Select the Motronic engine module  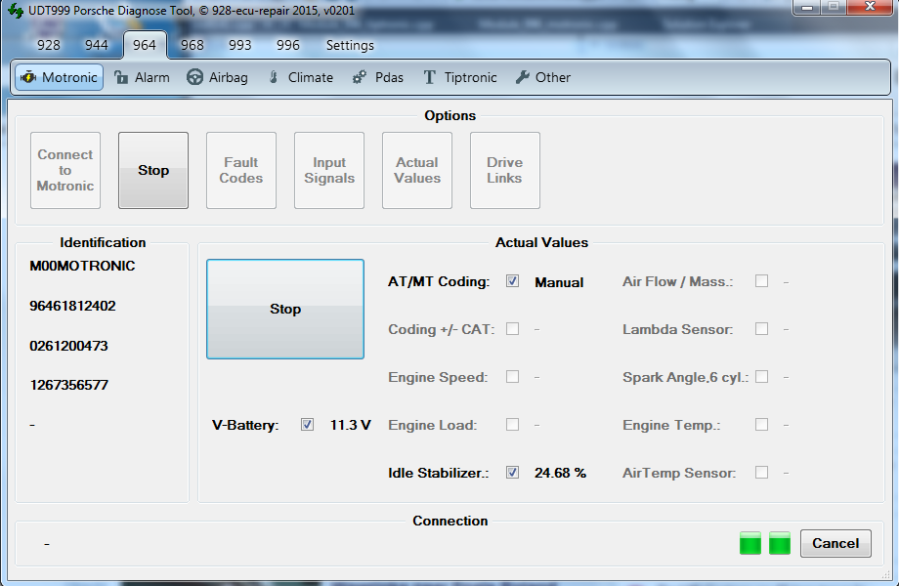tap(59, 77)
